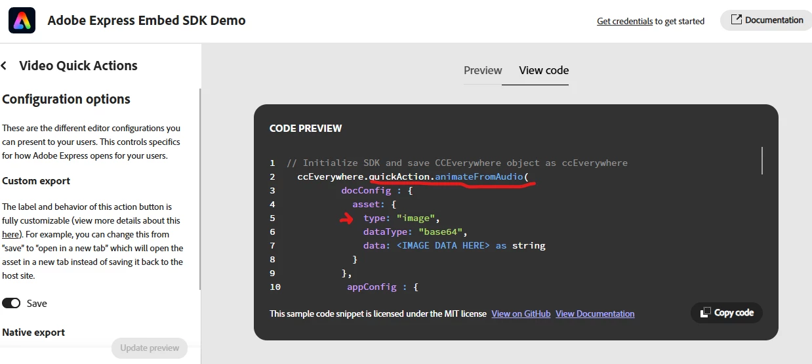Click the 'Custom export' heading
Screen dimensions: 812x364
(36, 180)
